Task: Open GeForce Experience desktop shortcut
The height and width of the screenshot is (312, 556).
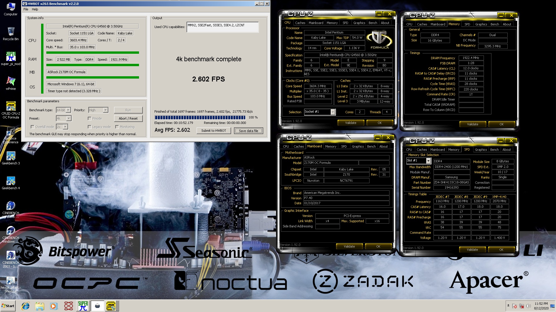Action: pyautogui.click(x=10, y=135)
